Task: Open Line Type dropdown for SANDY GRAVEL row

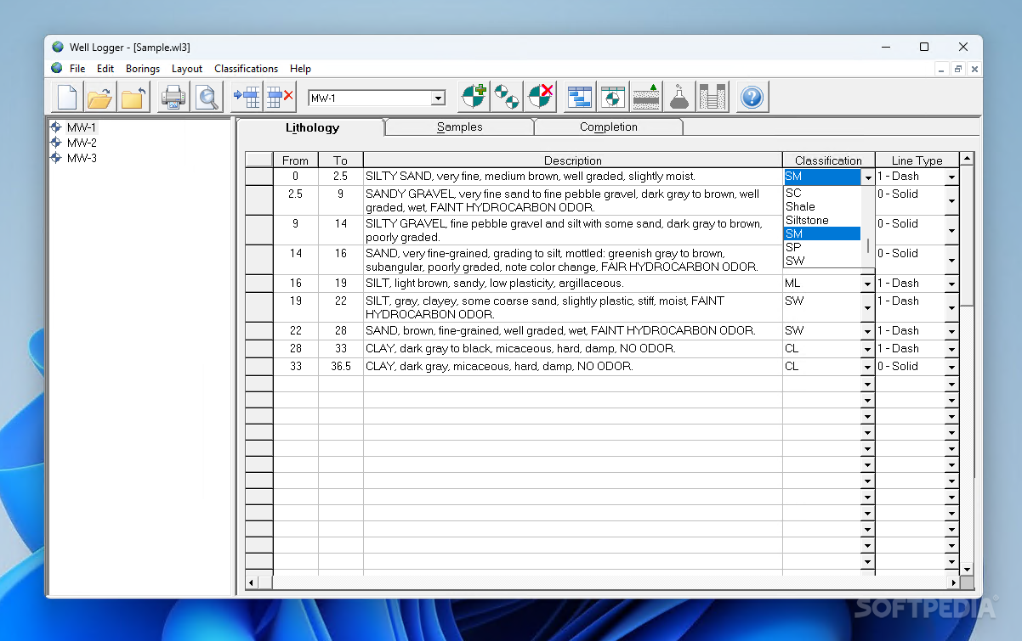Action: (x=951, y=201)
